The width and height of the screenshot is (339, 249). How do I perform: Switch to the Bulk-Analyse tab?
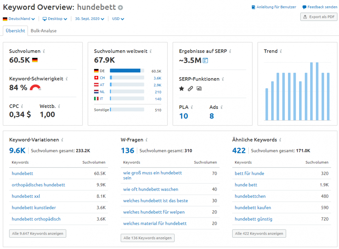click(43, 31)
